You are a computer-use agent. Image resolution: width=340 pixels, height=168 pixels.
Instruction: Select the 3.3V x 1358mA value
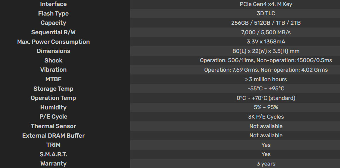[266, 42]
